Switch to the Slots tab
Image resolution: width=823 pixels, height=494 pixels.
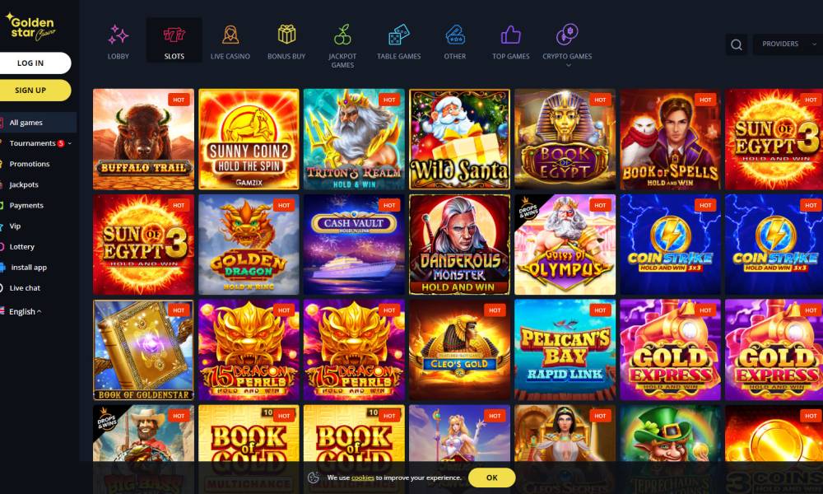click(174, 40)
